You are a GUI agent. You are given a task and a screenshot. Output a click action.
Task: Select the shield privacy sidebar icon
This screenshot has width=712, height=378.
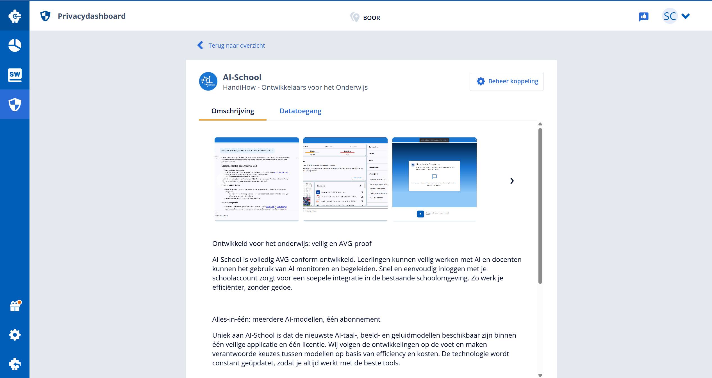(15, 105)
